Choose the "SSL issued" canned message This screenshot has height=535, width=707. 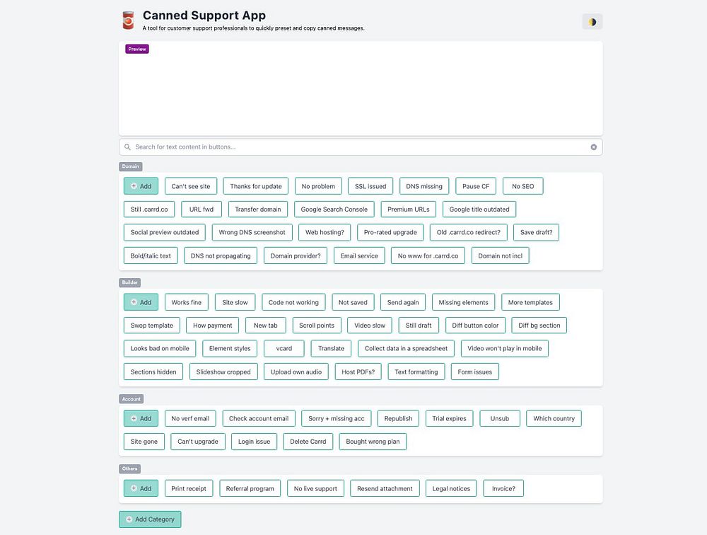pyautogui.click(x=370, y=186)
